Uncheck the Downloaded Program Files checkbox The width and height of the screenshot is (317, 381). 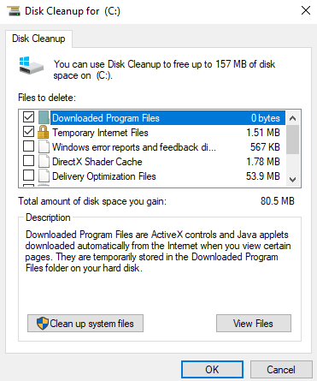pyautogui.click(x=28, y=117)
